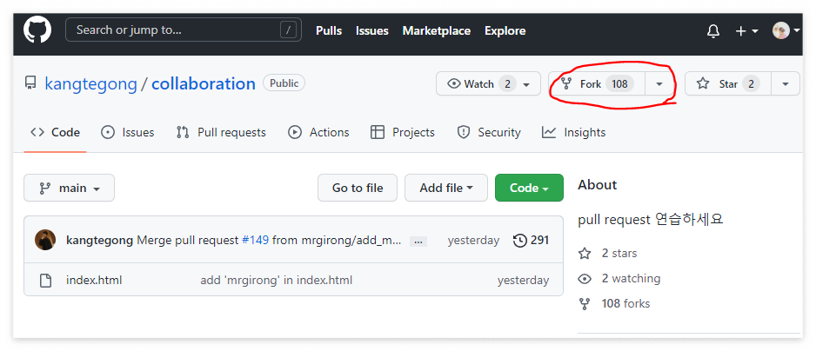The height and width of the screenshot is (351, 816).
Task: Expand the Watch dropdown arrow
Action: pos(526,84)
